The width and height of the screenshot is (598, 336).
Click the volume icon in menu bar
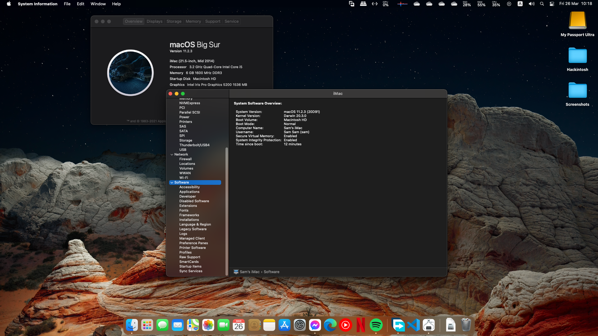tap(531, 4)
